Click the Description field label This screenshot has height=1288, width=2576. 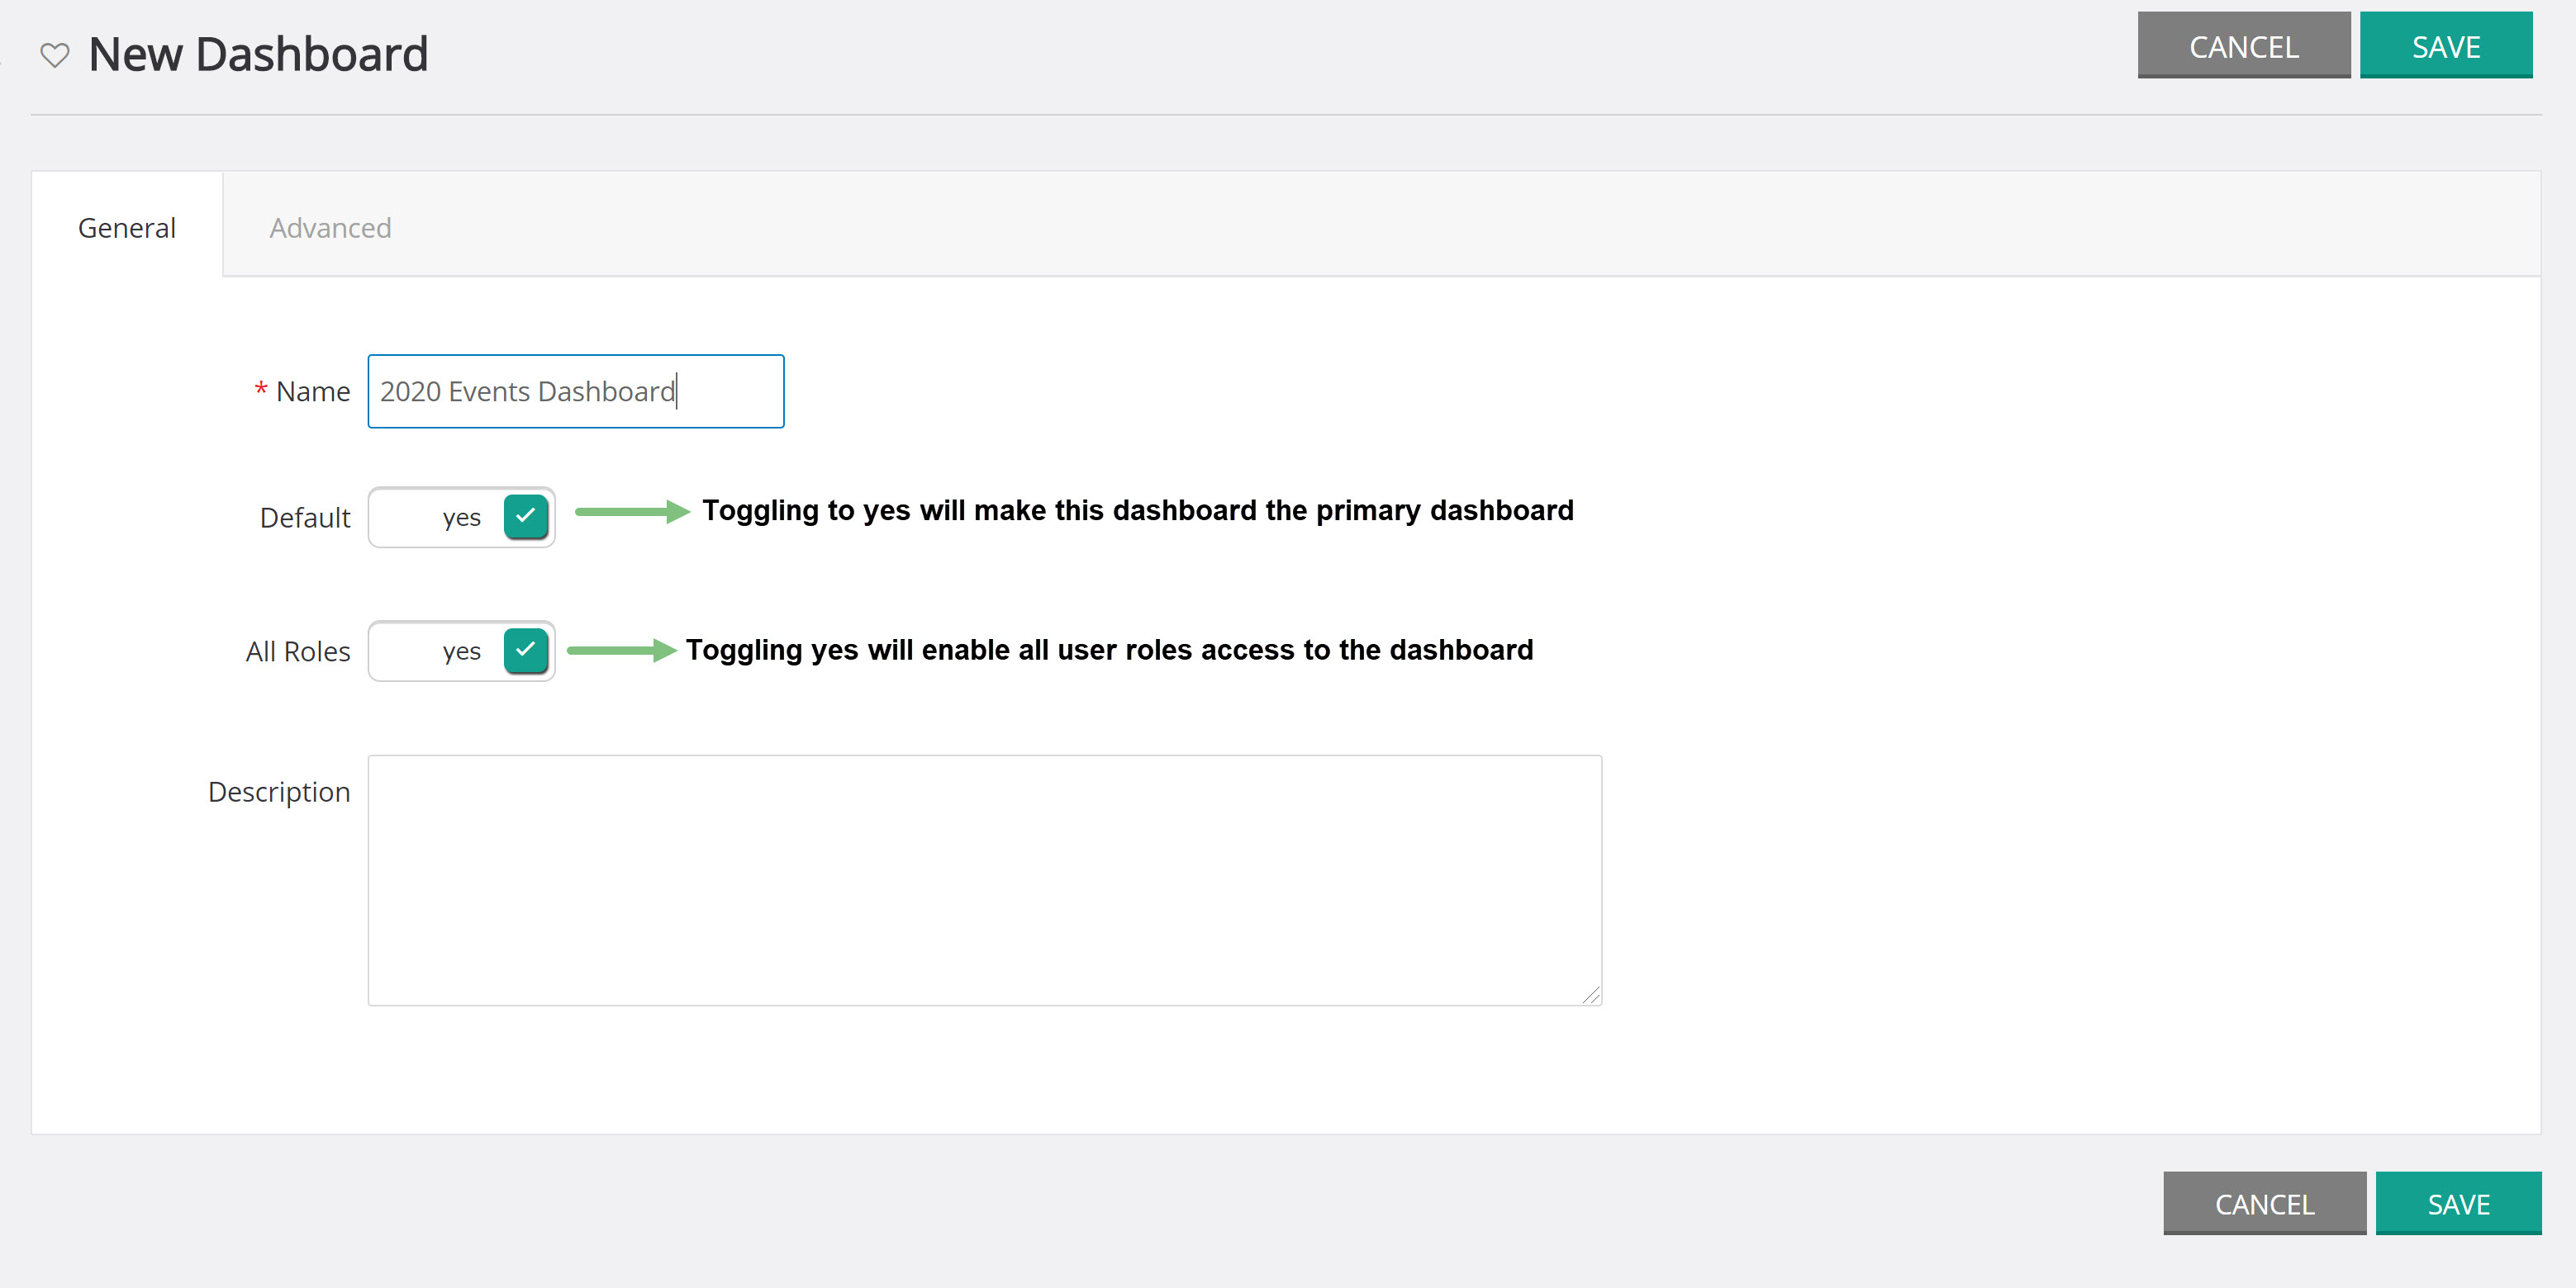click(279, 792)
